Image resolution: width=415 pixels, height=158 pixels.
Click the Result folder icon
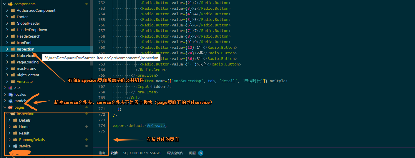click(x=15, y=133)
